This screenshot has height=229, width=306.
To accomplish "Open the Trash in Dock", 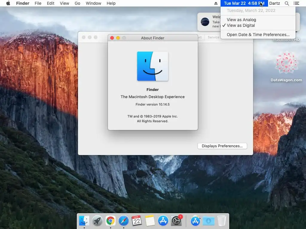I will coord(222,221).
